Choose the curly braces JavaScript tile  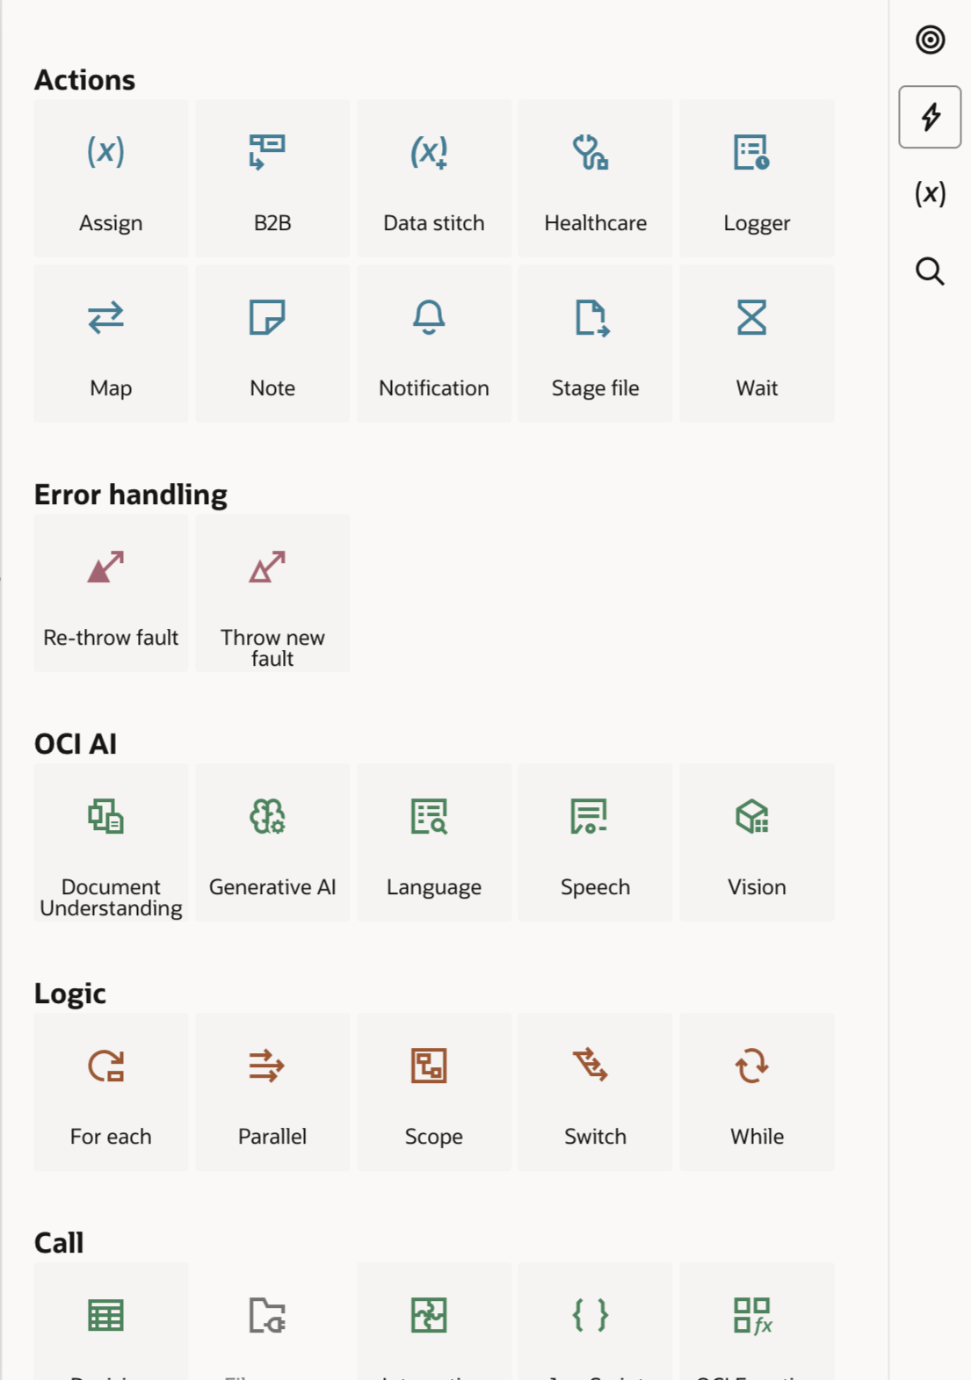(595, 1321)
